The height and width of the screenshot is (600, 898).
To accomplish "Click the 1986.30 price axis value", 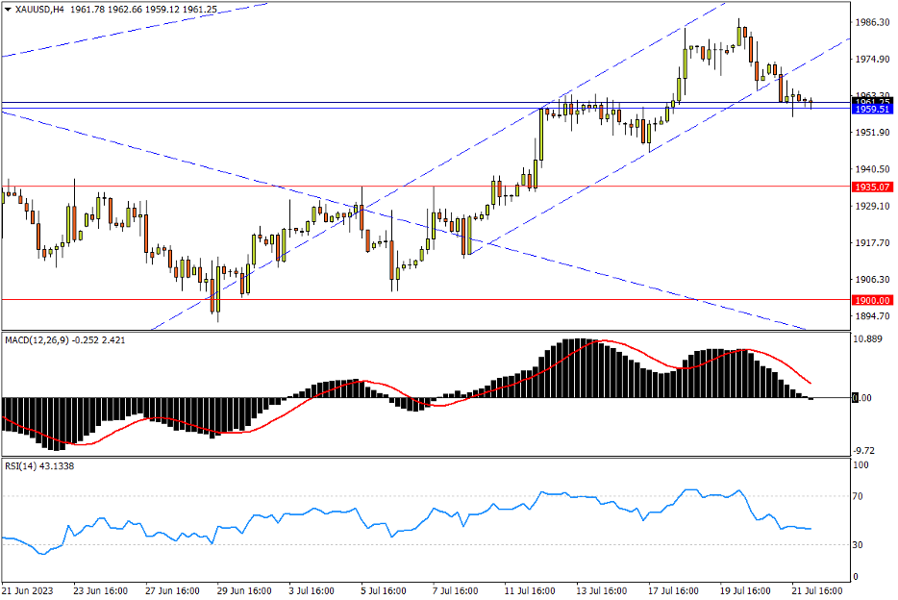I will point(872,22).
